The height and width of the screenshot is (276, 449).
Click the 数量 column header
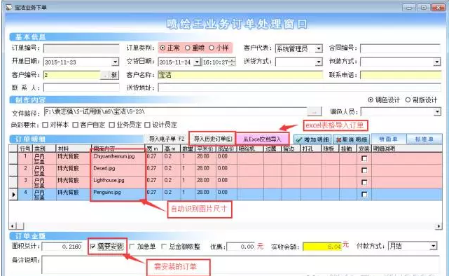188,149
